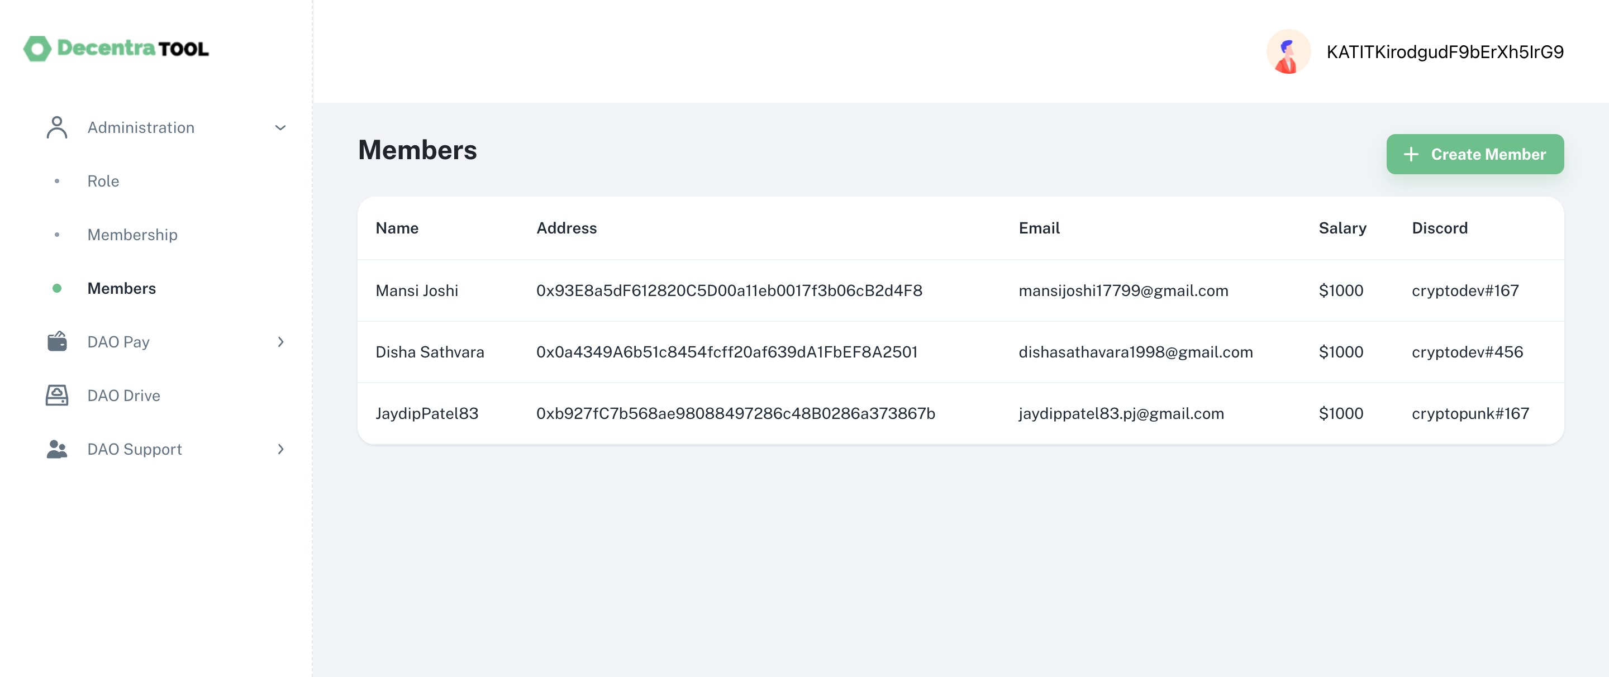
Task: Click the username KATITKirodgudF9bErXh5IrG9
Action: 1445,52
